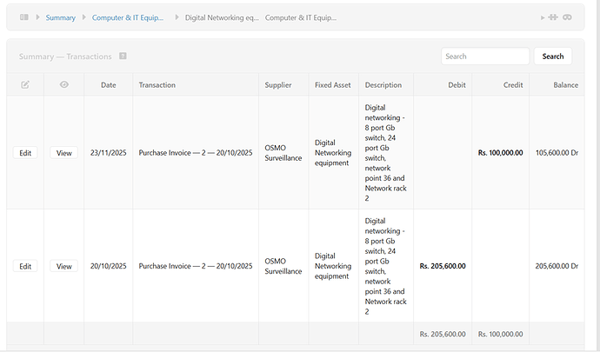Screen dimensions: 600x352
Task: Click the pencil icon in table header
Action: click(25, 85)
